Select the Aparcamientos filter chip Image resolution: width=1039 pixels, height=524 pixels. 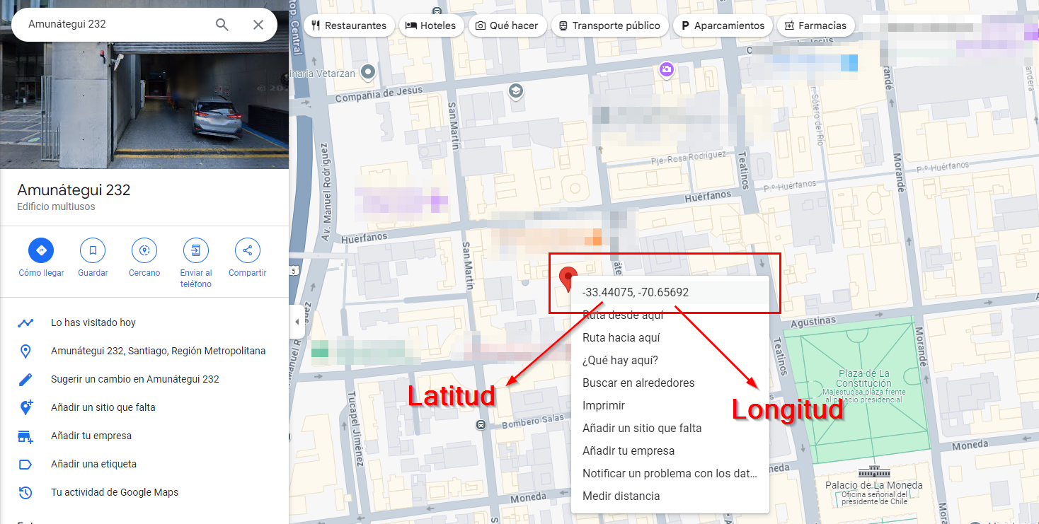point(722,25)
